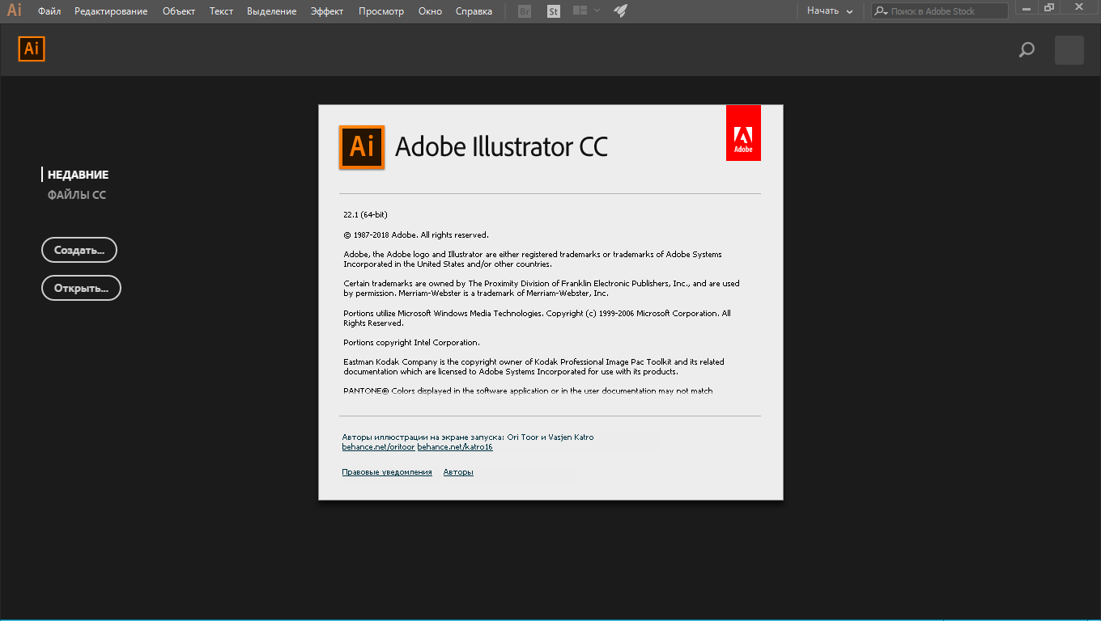Open the Правовые уведомления link

387,472
